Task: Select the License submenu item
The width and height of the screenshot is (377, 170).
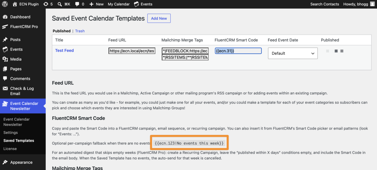Action: [10, 149]
